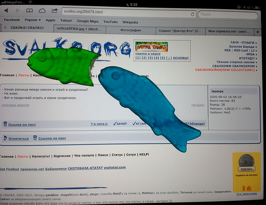Click the гетшеет link
266x205 pixels.
[x=198, y=105]
